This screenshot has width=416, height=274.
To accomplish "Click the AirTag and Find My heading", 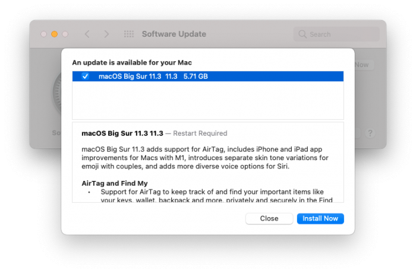I will (115, 183).
